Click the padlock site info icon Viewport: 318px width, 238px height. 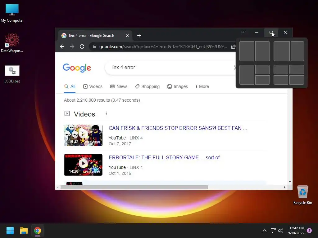pyautogui.click(x=94, y=46)
